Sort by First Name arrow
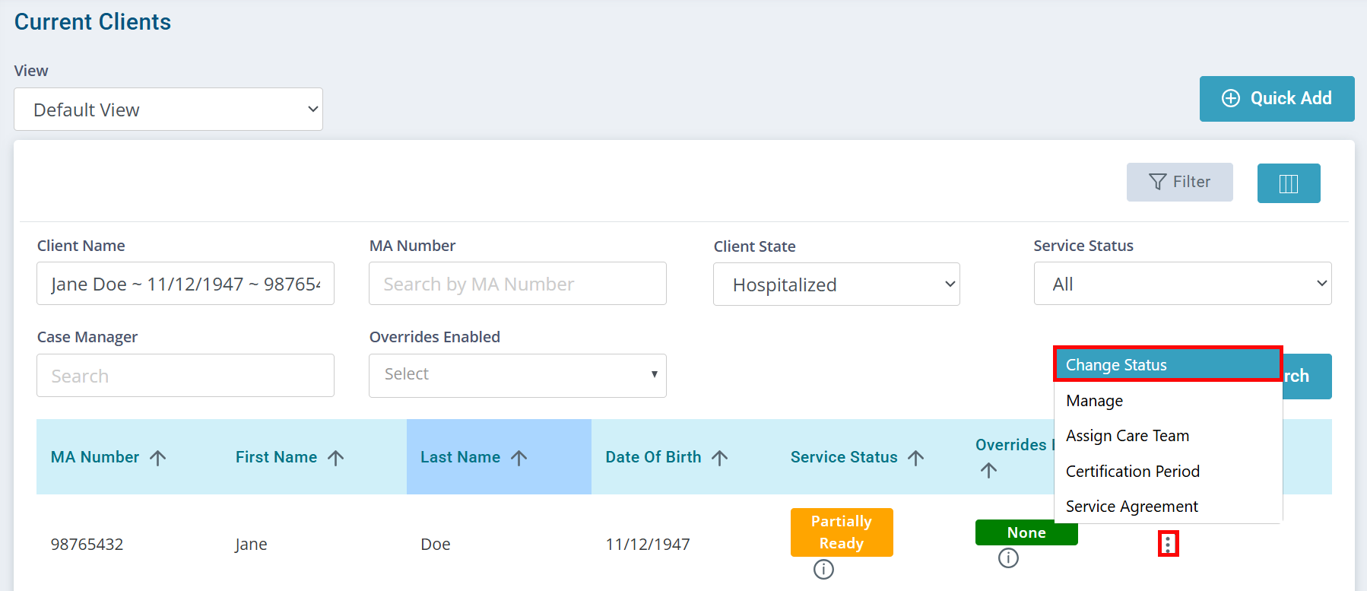Viewport: 1367px width, 591px height. (x=335, y=458)
